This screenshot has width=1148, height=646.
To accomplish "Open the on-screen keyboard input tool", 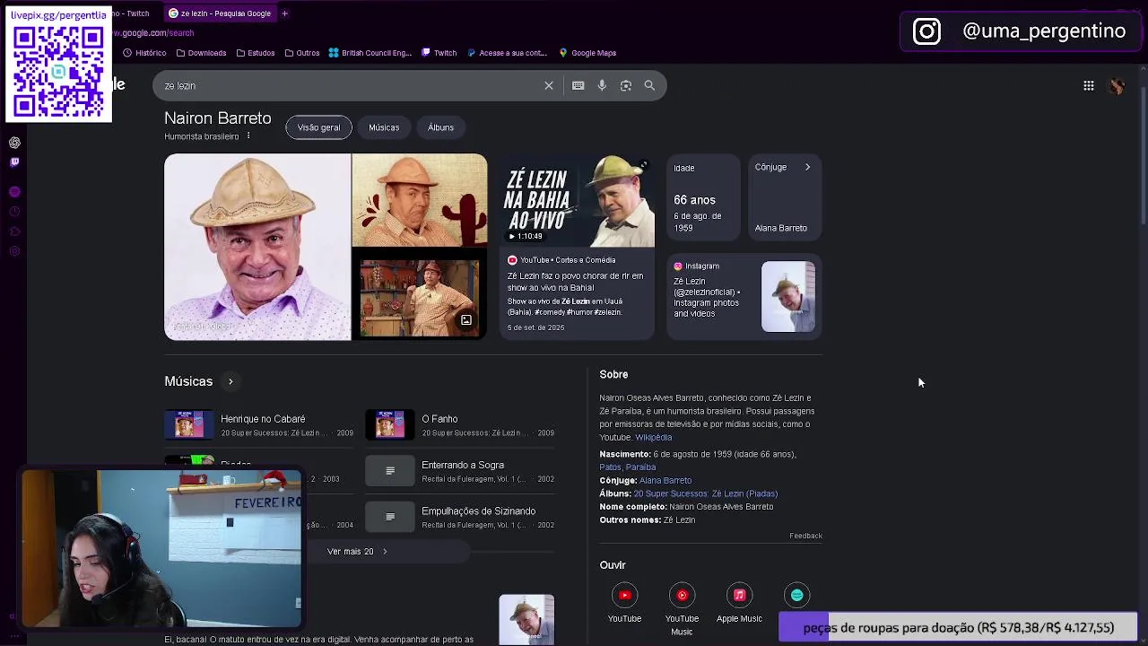I will coord(578,85).
